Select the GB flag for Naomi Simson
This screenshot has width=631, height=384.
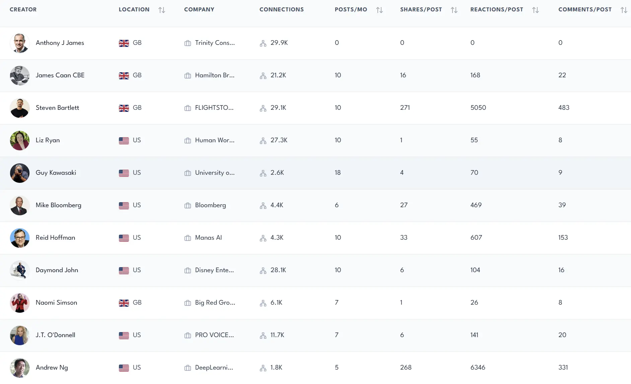(x=124, y=303)
